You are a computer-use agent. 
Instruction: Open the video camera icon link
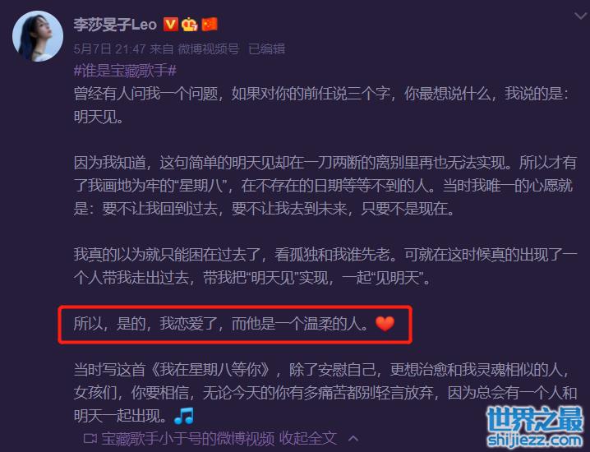point(90,439)
